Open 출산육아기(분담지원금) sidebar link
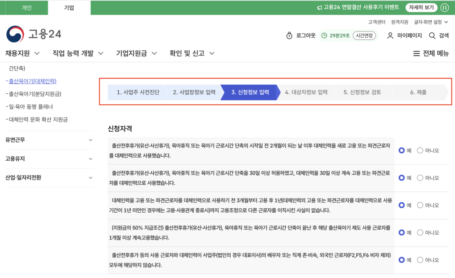Viewport: 455px width, 278px height. 35,94
